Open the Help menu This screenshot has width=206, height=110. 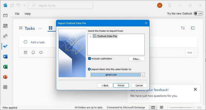(x=27, y=14)
